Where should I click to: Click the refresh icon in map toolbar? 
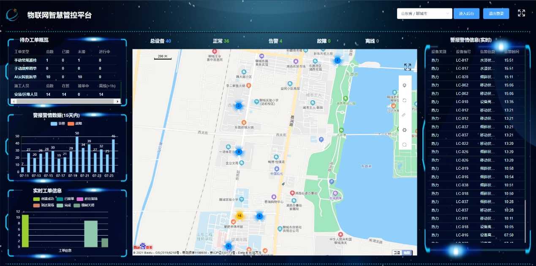[404, 100]
